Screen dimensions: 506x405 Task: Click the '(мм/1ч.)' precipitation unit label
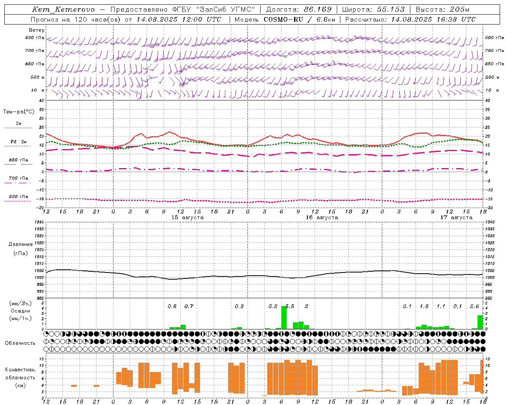click(x=20, y=318)
